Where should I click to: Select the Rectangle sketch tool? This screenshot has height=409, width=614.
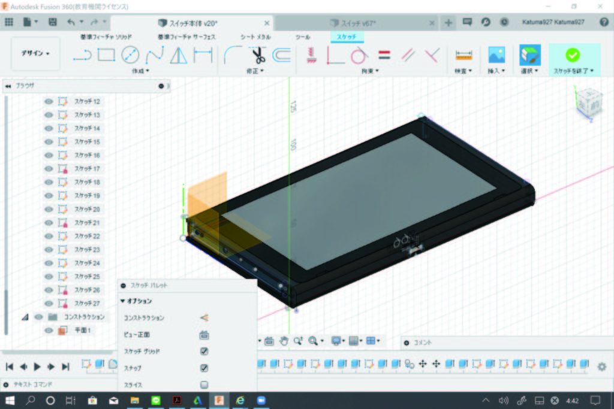pos(106,56)
